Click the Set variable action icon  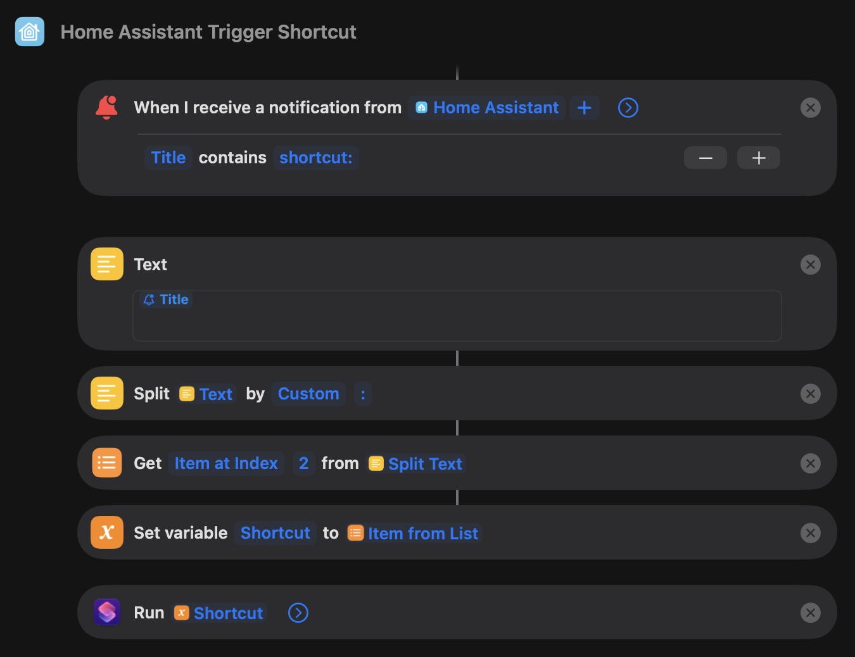click(107, 532)
